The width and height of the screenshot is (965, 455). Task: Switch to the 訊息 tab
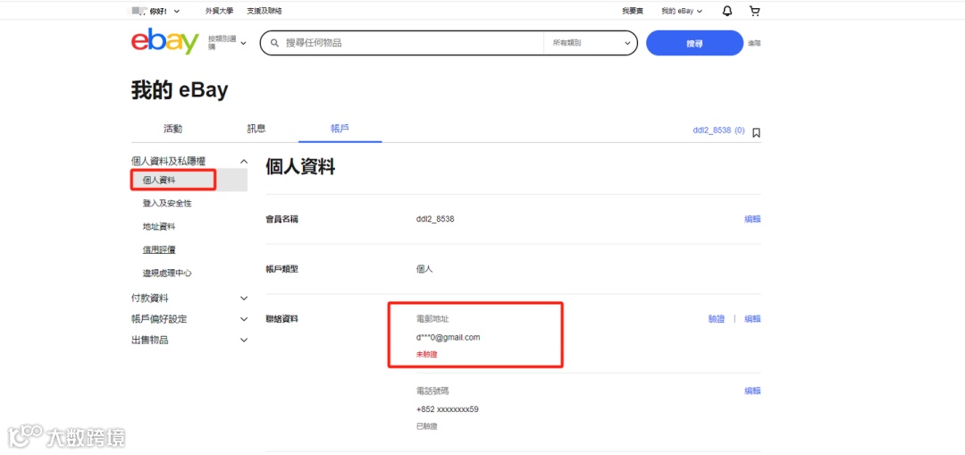256,129
